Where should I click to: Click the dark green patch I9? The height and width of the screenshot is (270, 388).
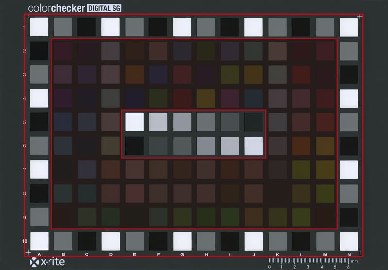point(230,217)
